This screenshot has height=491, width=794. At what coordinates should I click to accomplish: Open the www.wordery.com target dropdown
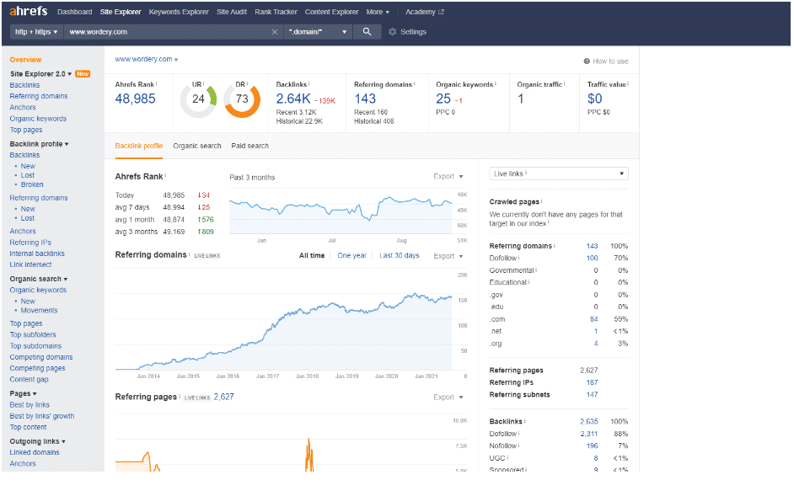tap(147, 59)
